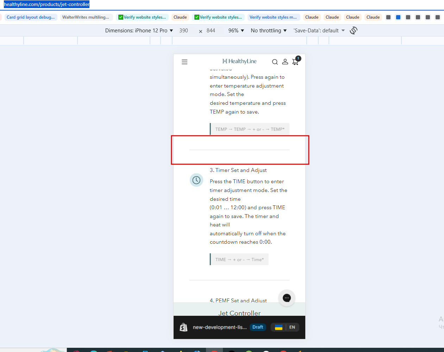Viewport: 444px width, 352px height.
Task: Click the 'TIME → + or - → Time*' hint box
Action: click(239, 260)
